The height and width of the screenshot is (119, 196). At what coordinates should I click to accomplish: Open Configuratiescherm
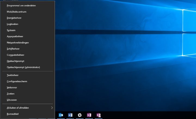(x=17, y=81)
